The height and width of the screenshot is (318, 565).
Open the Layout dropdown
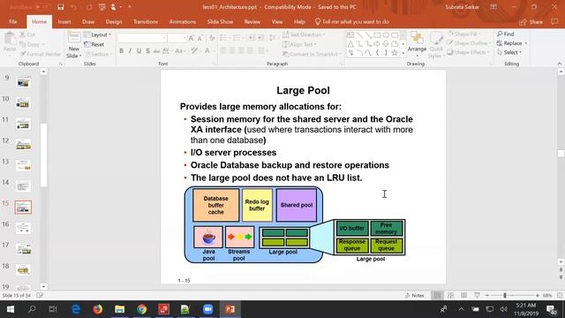(97, 34)
